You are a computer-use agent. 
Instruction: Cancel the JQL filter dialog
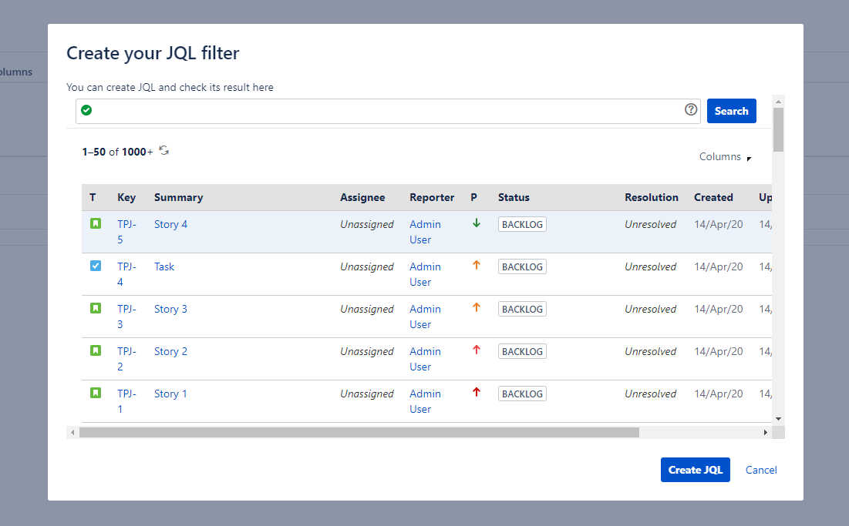pyautogui.click(x=761, y=470)
